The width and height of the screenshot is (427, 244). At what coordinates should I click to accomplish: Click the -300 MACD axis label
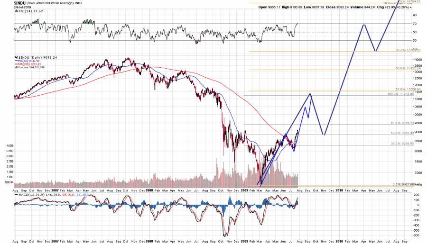click(416, 220)
